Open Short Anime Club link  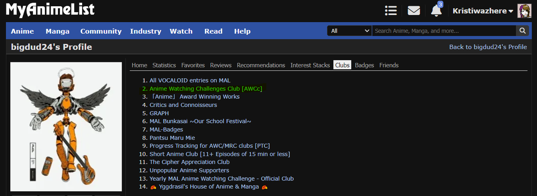click(220, 154)
